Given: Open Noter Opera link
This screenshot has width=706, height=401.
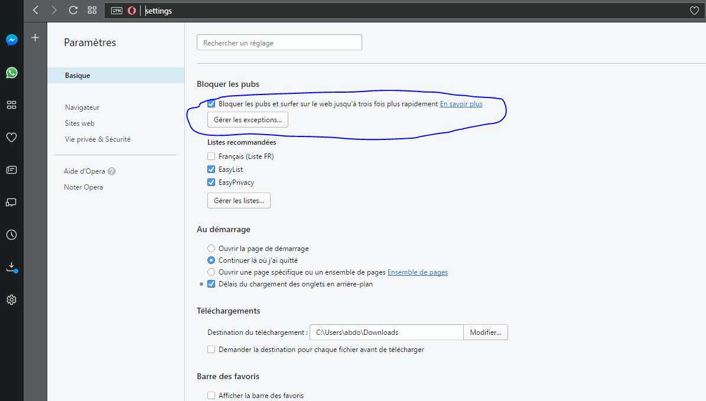Looking at the screenshot, I should (83, 187).
